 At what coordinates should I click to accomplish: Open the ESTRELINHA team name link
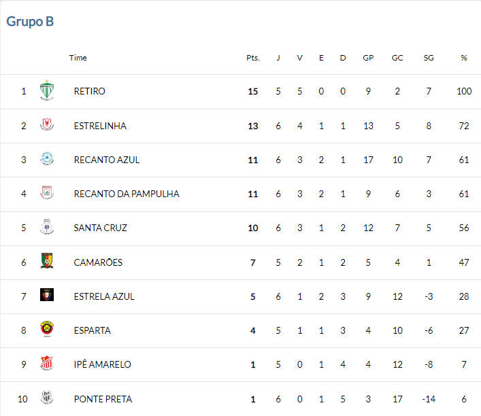point(100,126)
